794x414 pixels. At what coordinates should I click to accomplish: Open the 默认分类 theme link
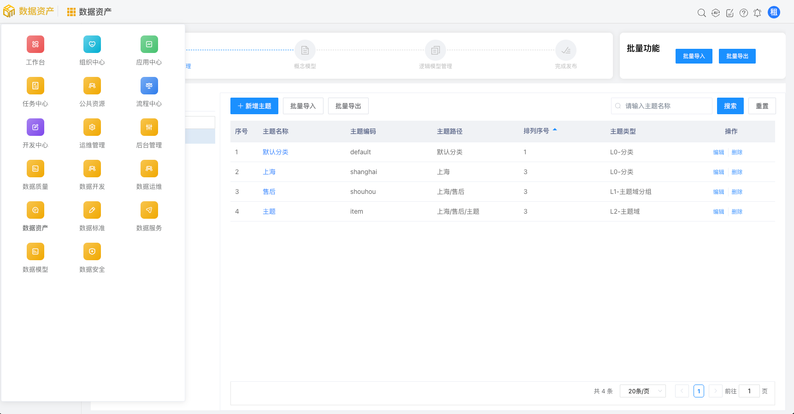(275, 152)
